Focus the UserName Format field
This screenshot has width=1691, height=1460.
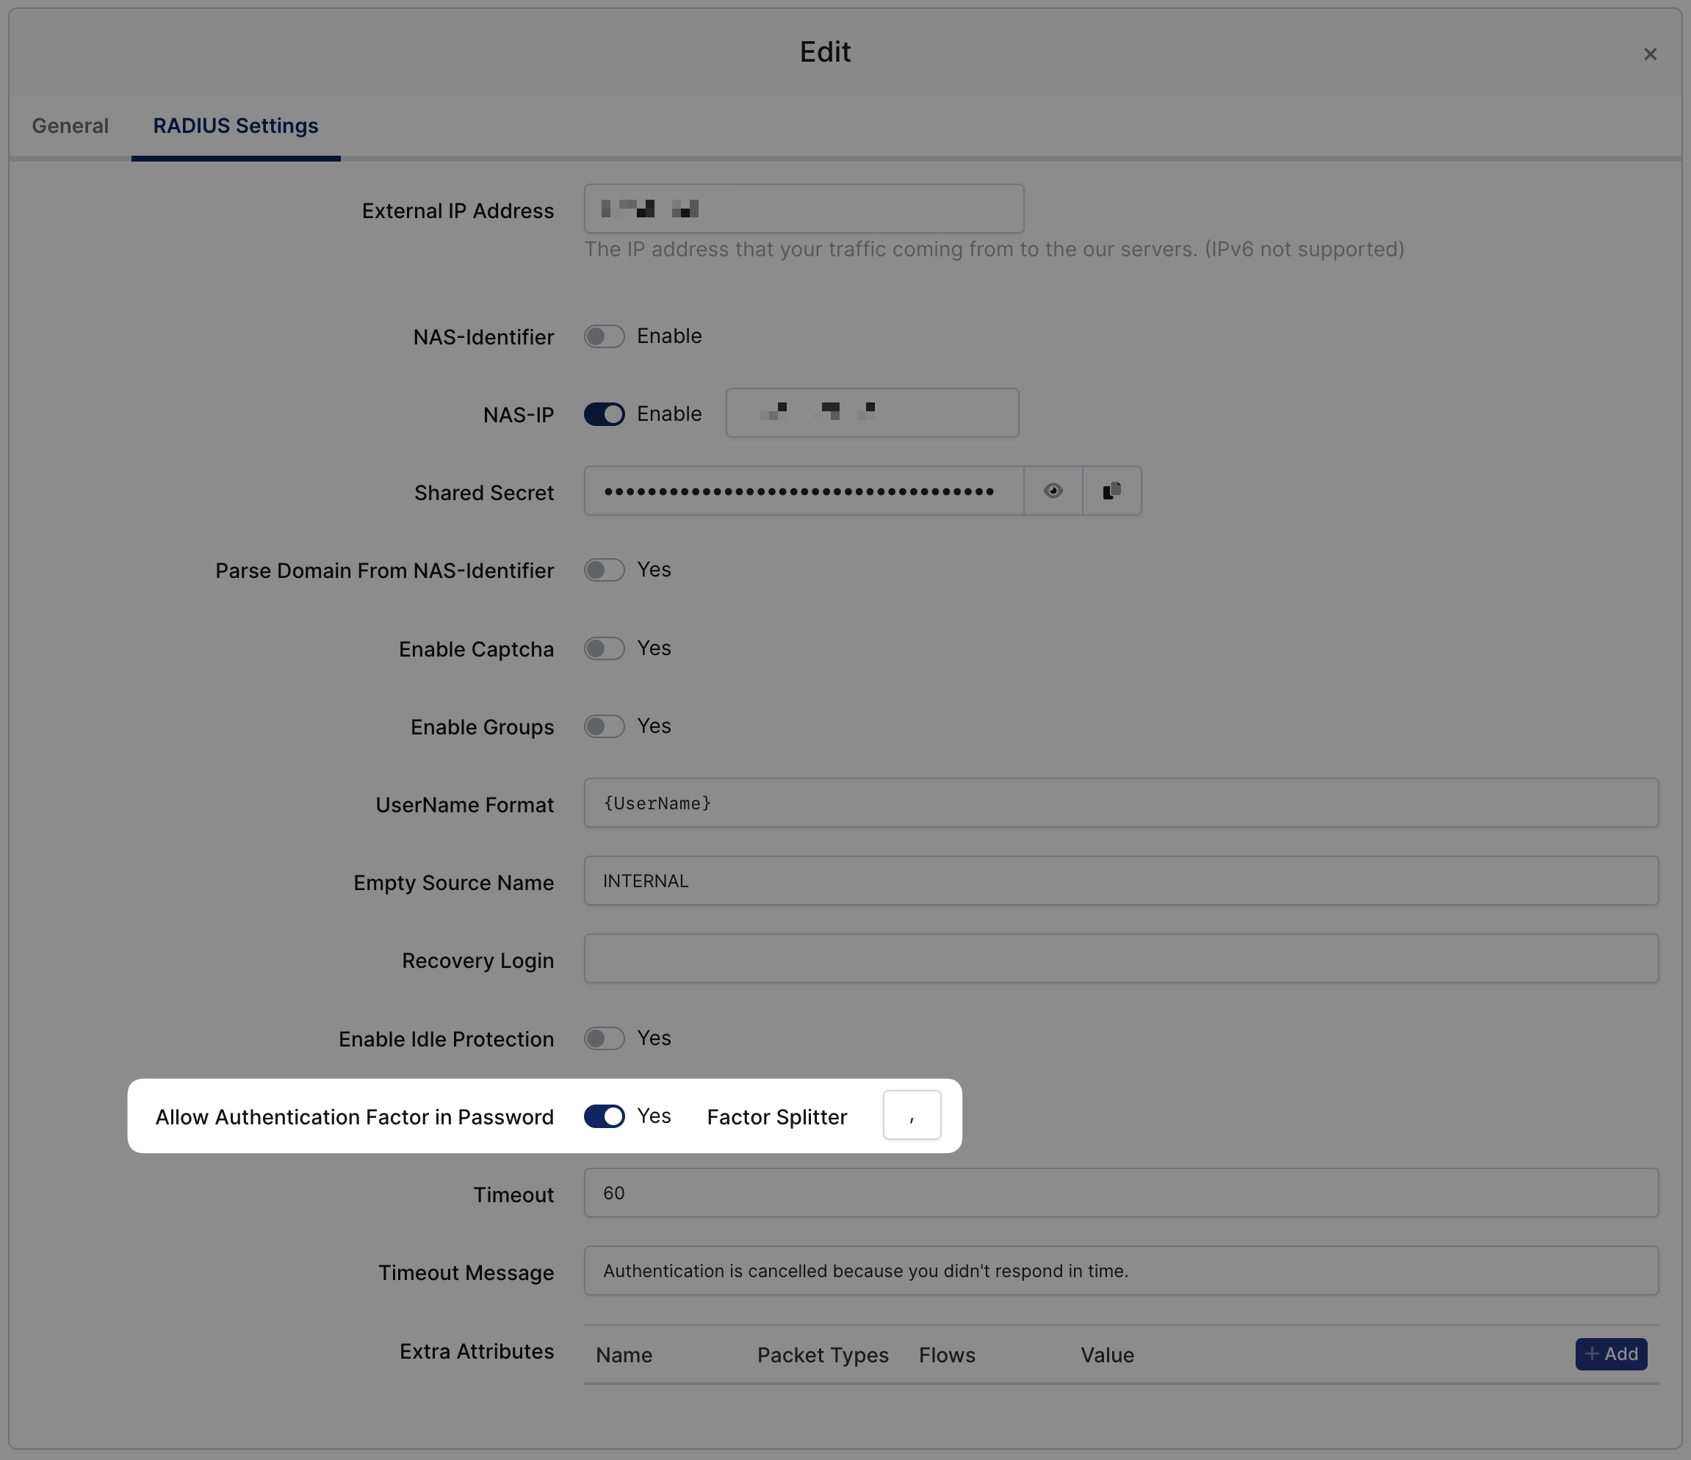1120,803
